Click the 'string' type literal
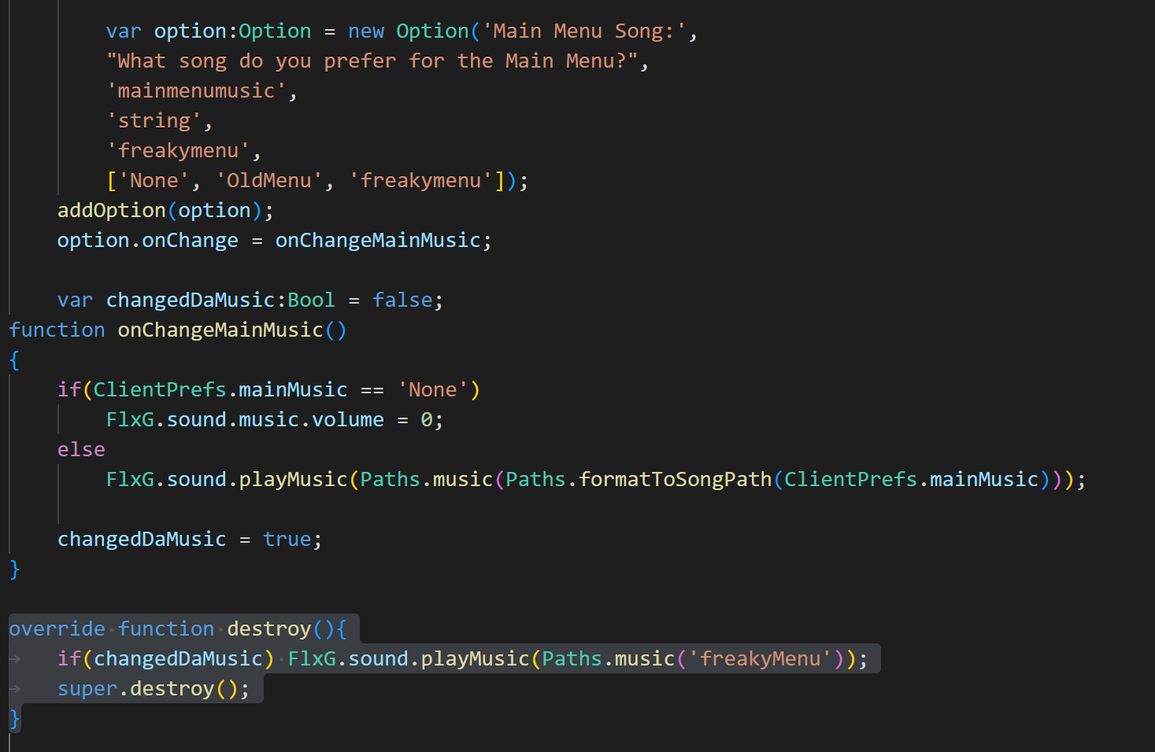 tap(154, 121)
